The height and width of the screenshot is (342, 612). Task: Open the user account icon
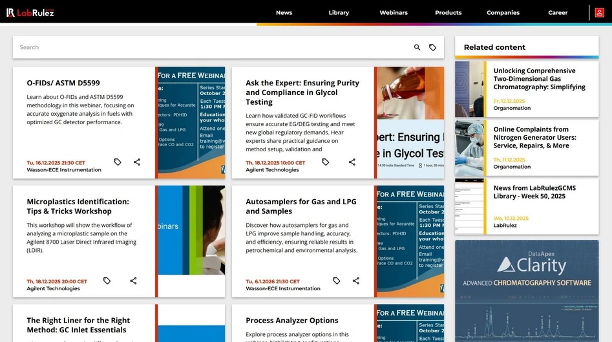click(x=599, y=12)
